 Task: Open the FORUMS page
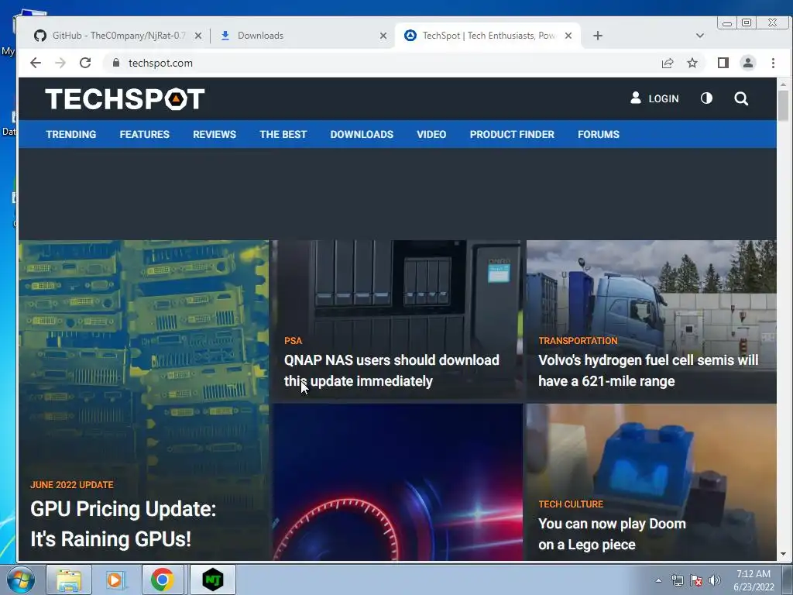point(599,134)
